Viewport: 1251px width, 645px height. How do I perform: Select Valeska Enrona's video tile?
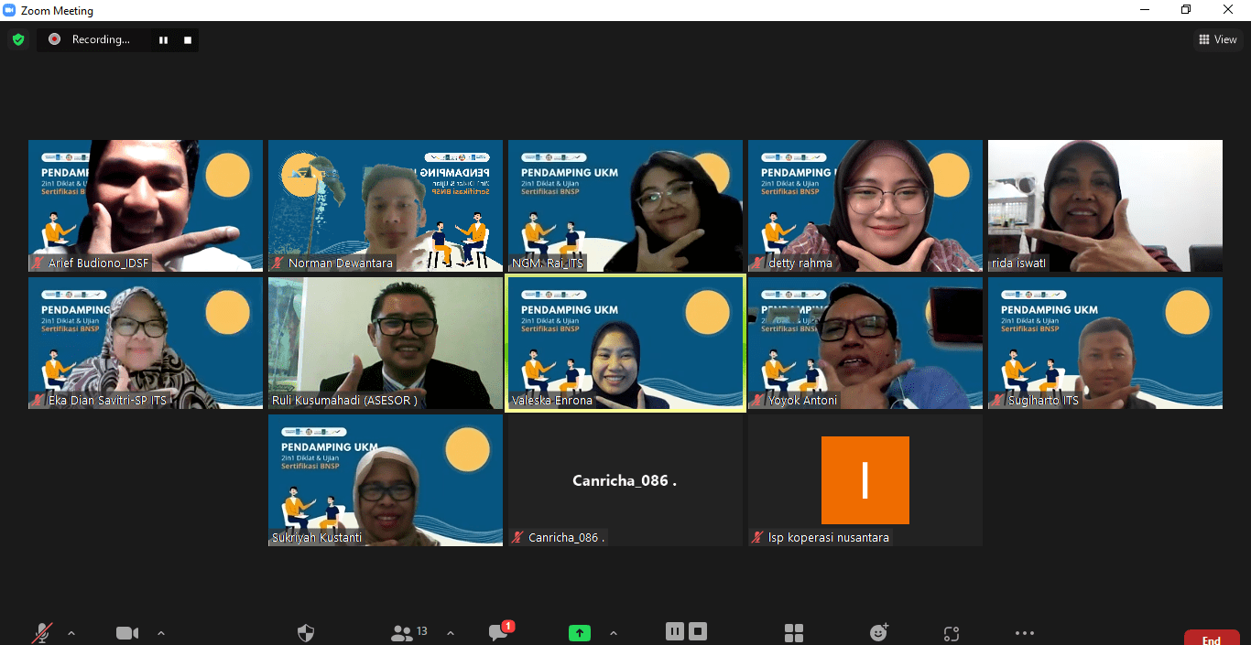625,343
